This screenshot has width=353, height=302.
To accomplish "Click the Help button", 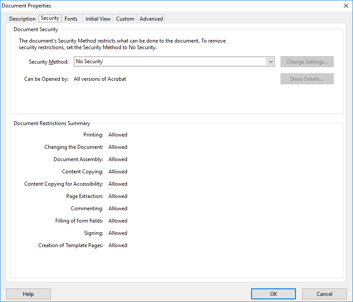I will (x=29, y=294).
